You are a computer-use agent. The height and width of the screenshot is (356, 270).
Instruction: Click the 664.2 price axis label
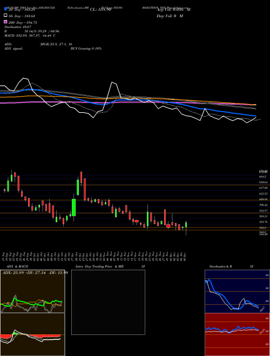click(262, 176)
